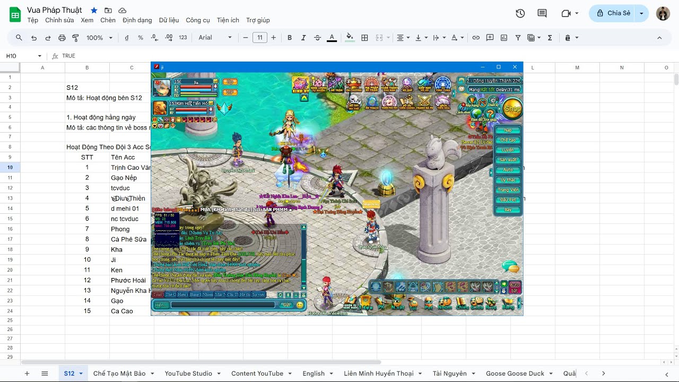
Task: Open the Sổ Tay Ma Thú icon
Action: click(x=354, y=102)
